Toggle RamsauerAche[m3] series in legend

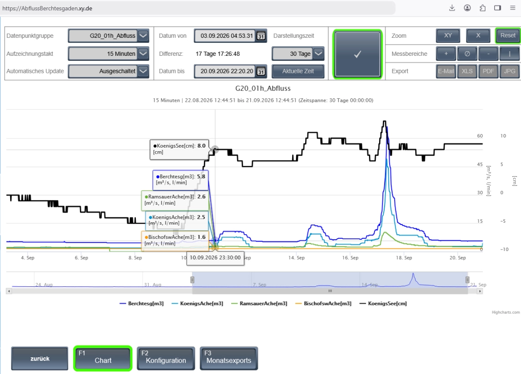(x=259, y=303)
